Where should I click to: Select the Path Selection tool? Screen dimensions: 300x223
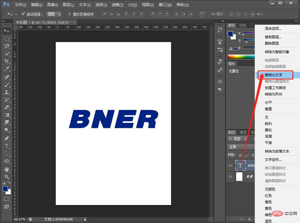pyautogui.click(x=7, y=153)
